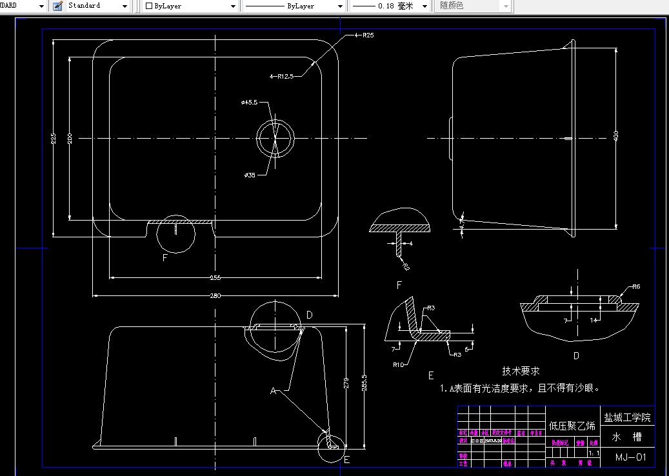Image resolution: width=669 pixels, height=476 pixels.
Task: Click the 盐城工学院 school name text
Action: pos(628,417)
